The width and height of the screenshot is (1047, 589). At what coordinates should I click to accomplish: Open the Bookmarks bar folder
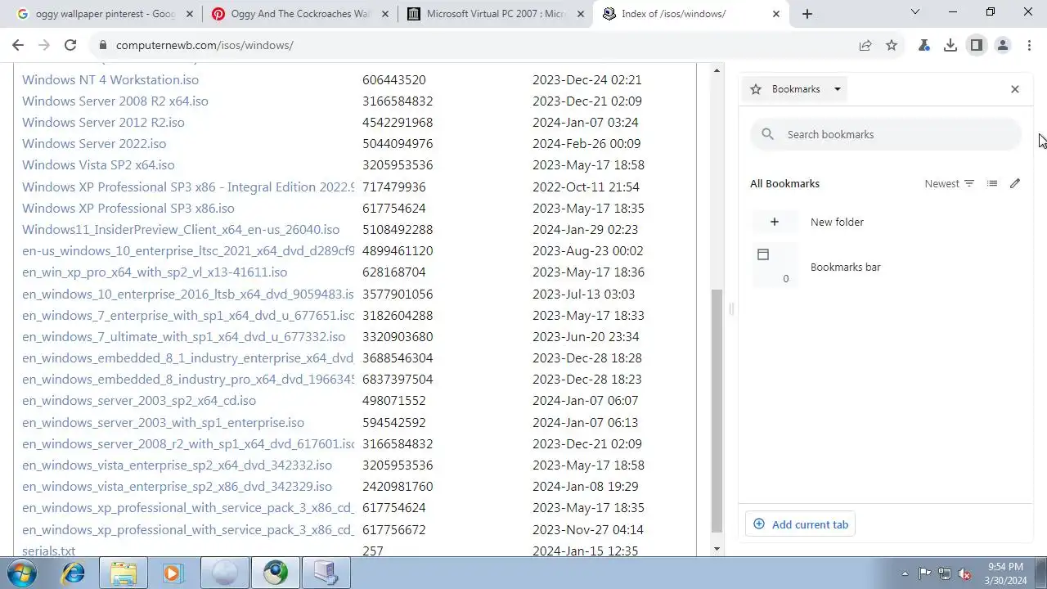[x=886, y=267]
